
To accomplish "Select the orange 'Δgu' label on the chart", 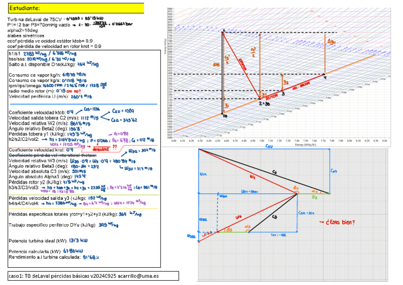I will (332, 41).
